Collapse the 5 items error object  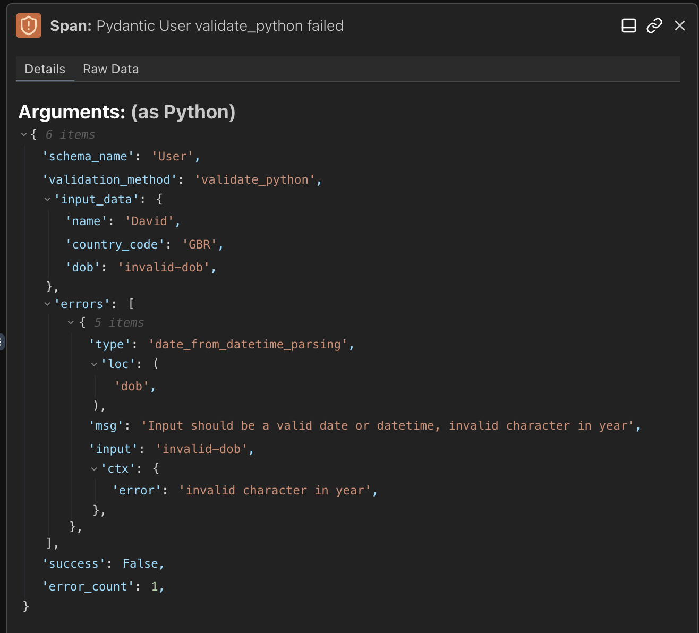coord(71,323)
